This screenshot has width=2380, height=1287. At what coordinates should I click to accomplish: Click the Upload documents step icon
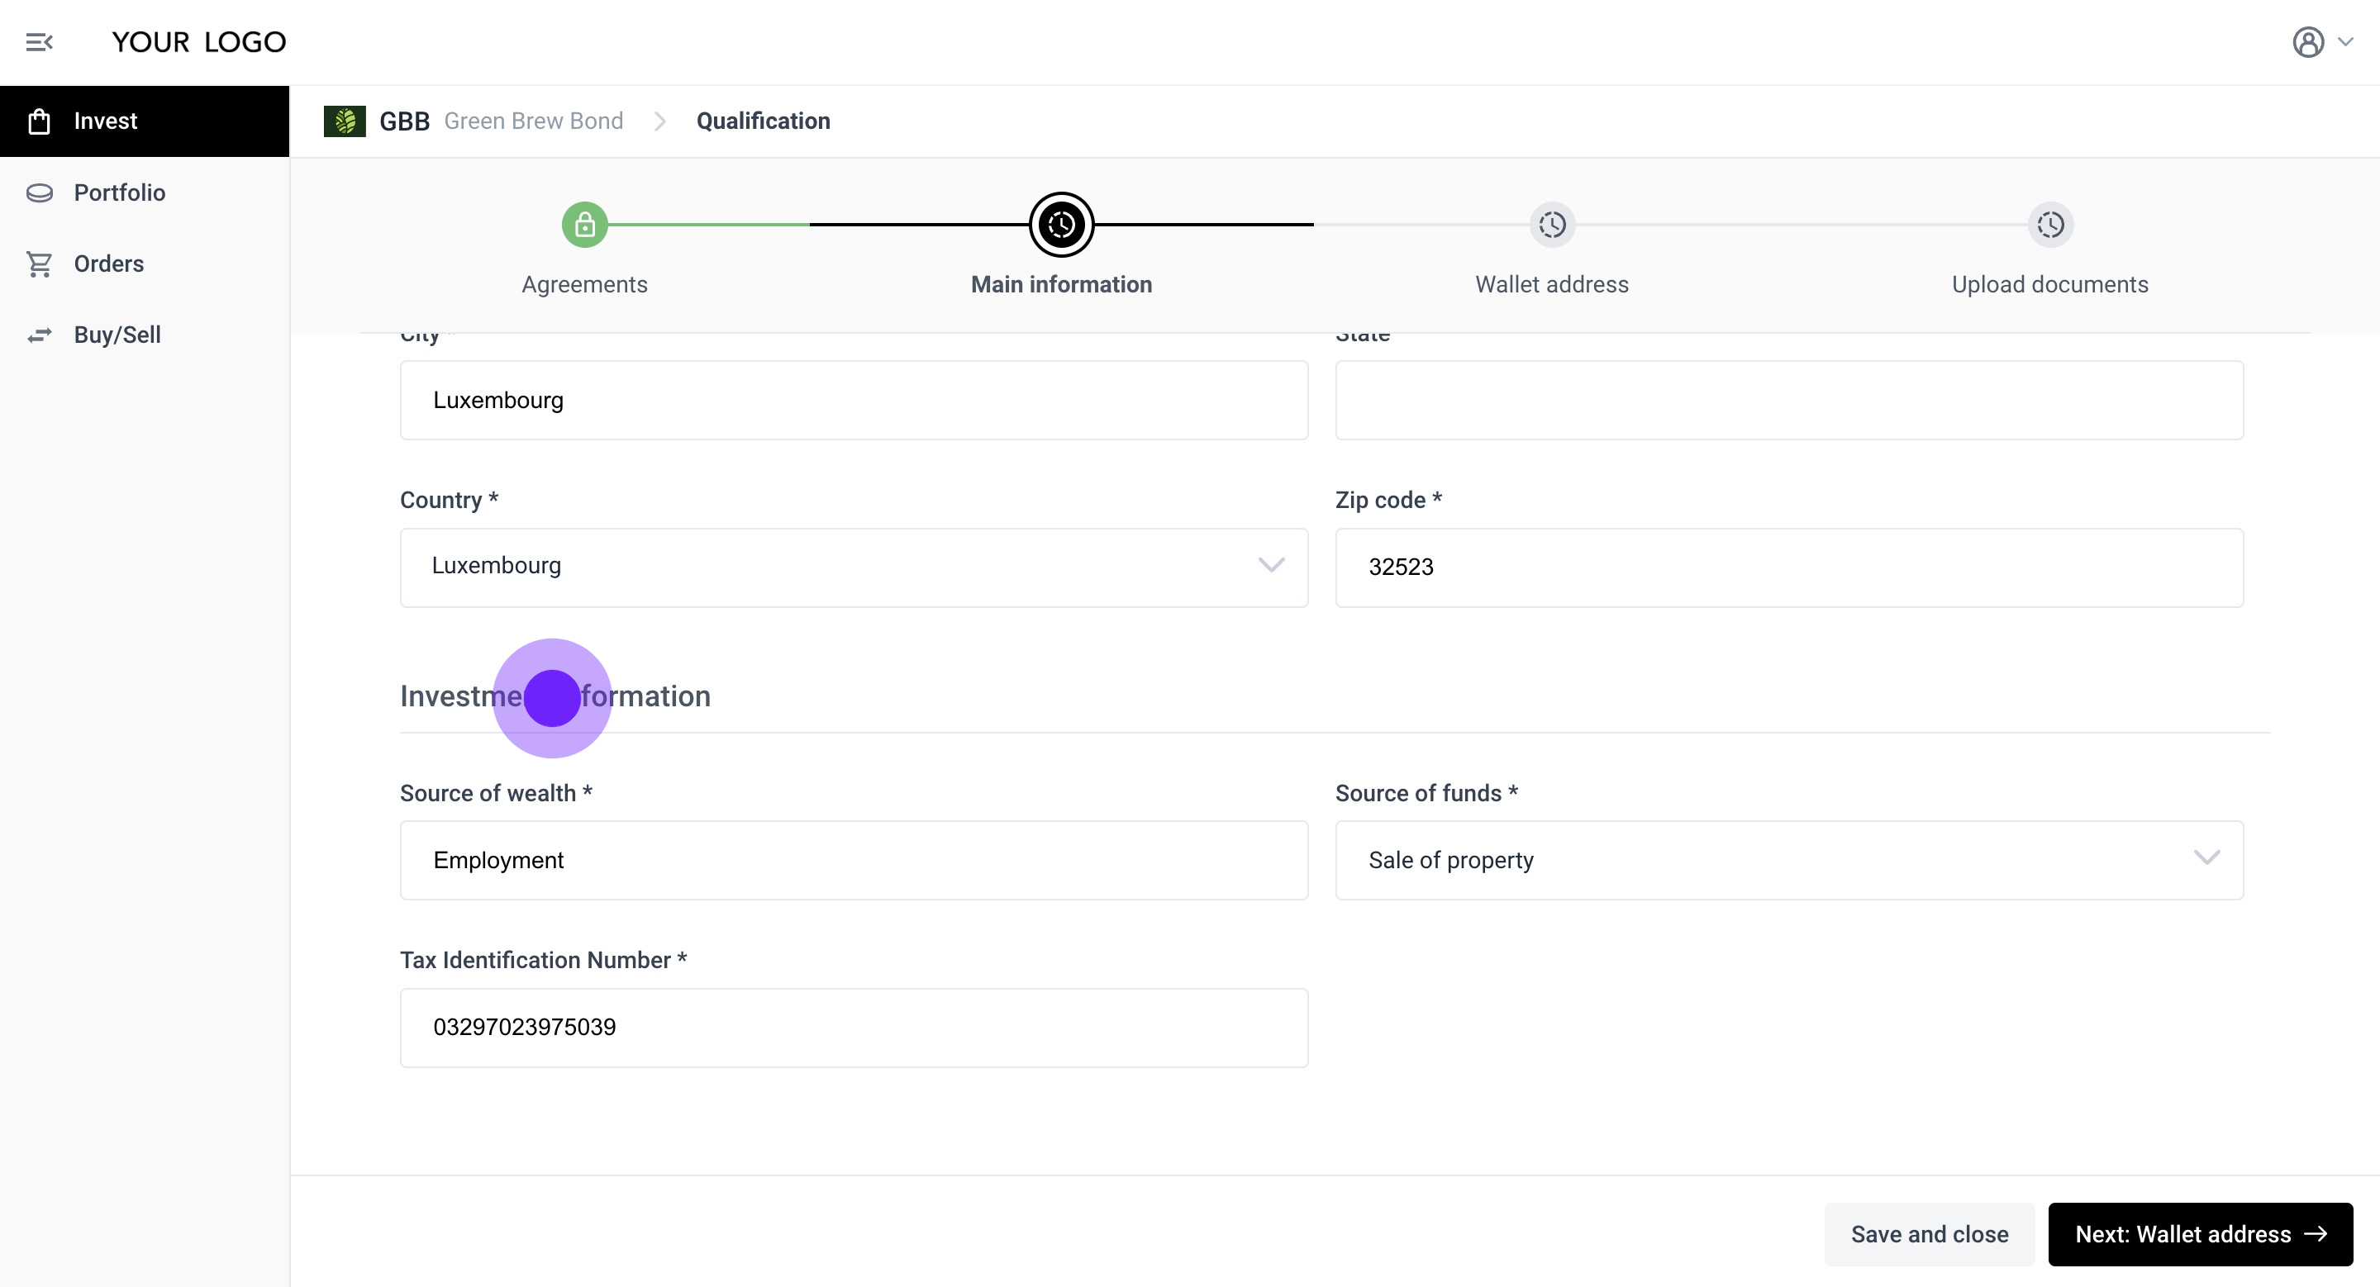click(2050, 225)
